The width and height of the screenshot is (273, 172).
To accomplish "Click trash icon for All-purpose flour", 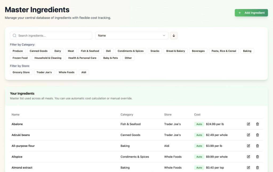I will coord(257,146).
